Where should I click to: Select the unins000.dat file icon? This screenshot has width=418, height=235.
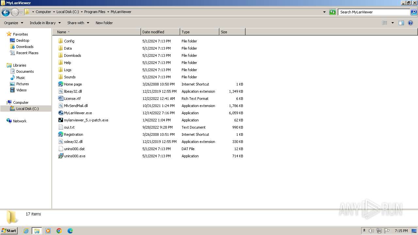coord(60,149)
